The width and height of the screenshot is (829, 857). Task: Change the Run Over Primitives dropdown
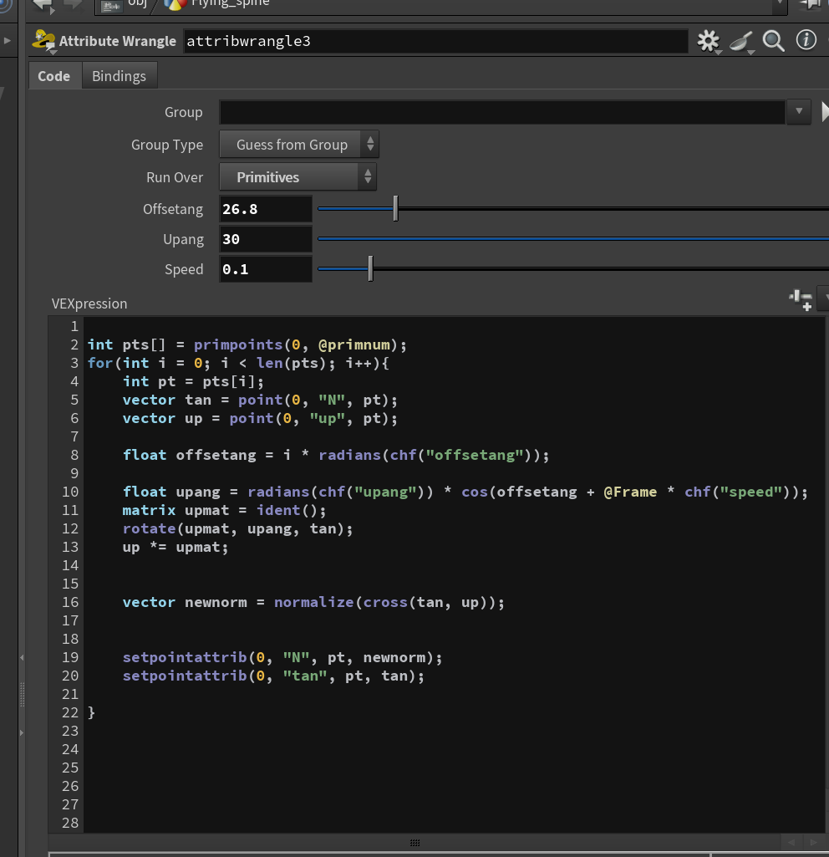click(x=298, y=177)
